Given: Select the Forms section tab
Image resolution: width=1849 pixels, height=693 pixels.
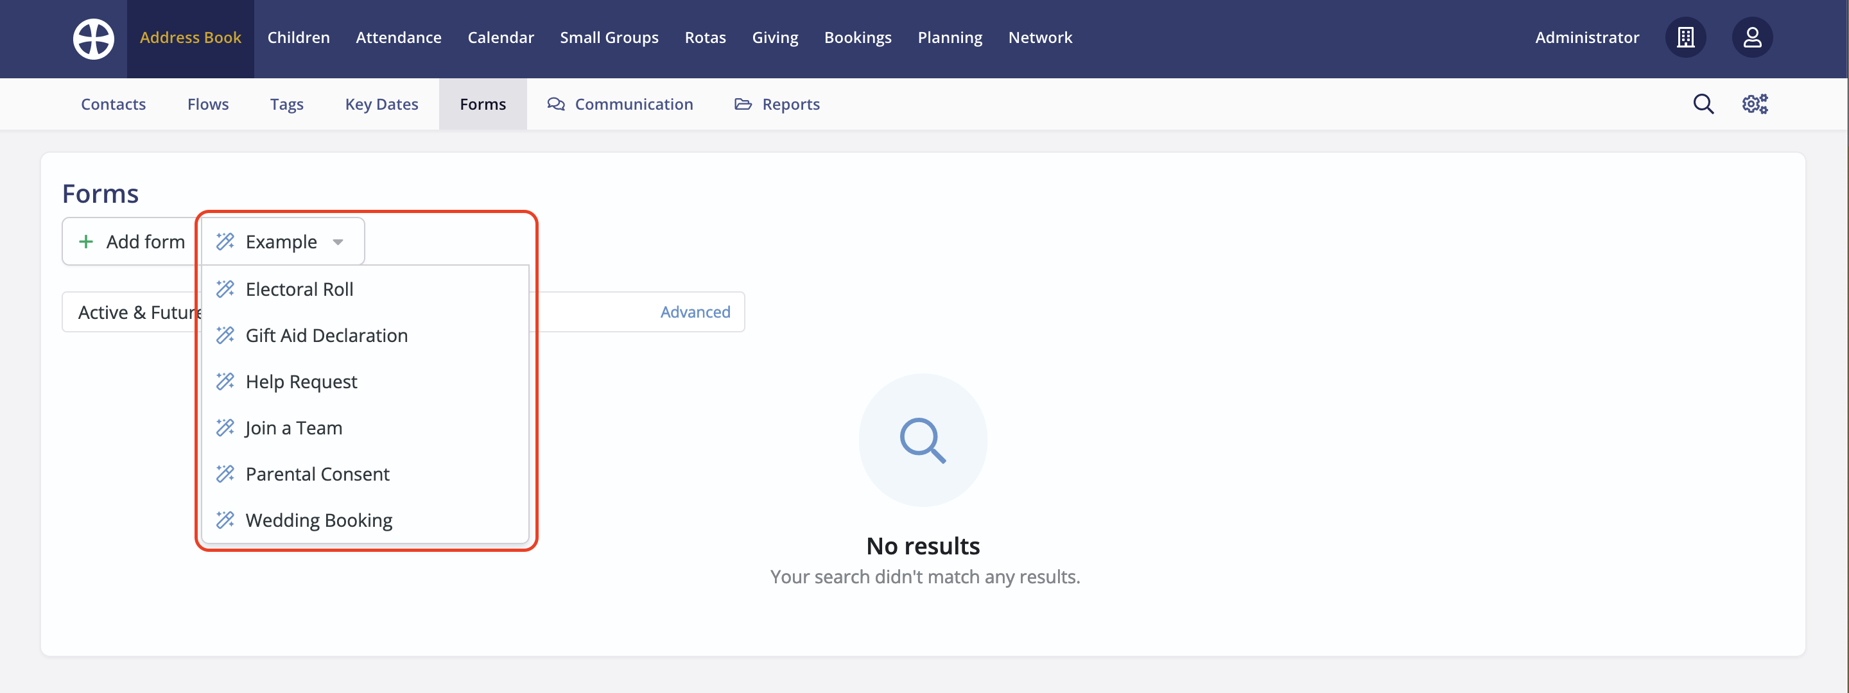Looking at the screenshot, I should (x=483, y=104).
